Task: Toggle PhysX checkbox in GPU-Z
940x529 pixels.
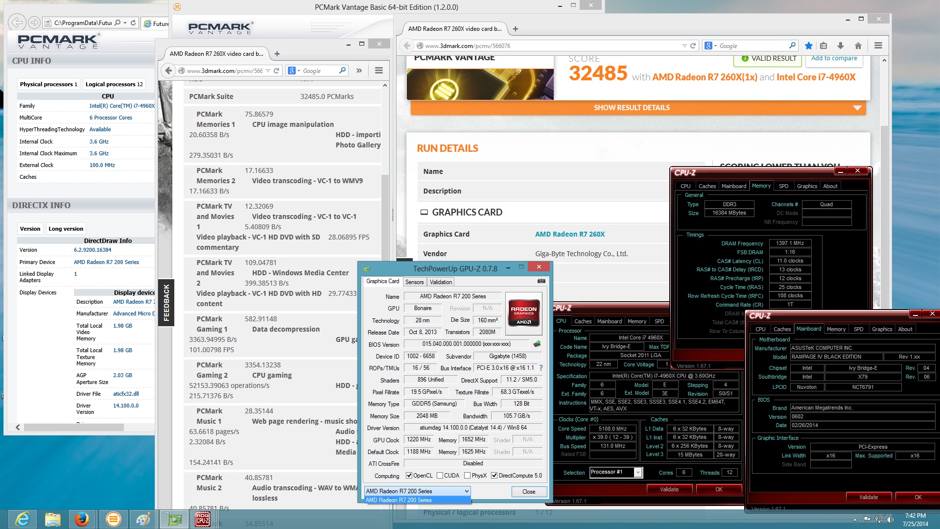Action: (x=467, y=476)
